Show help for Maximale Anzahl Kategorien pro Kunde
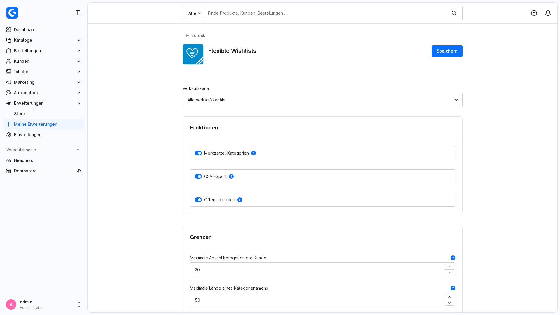This screenshot has width=560, height=315. (x=453, y=258)
